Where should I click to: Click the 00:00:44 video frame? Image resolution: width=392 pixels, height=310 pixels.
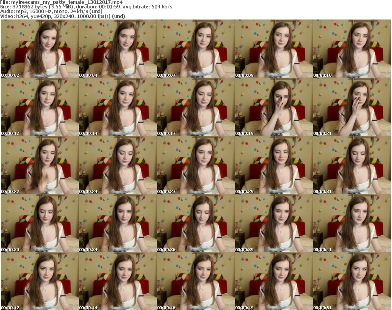click(x=118, y=281)
